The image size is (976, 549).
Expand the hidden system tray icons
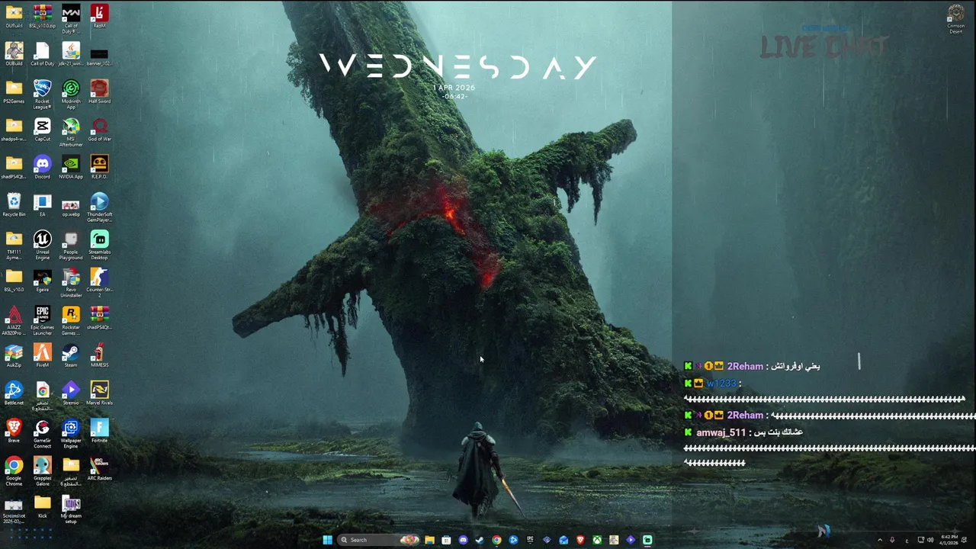tap(880, 540)
